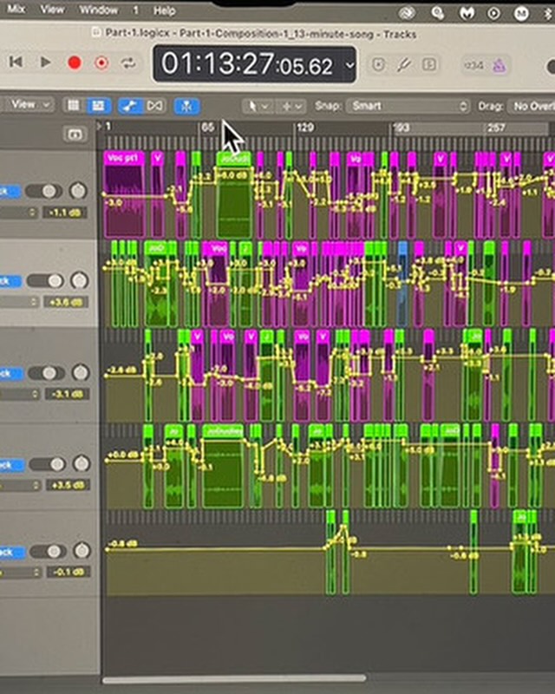Viewport: 555px width, 694px height.
Task: Open the Snap Smart dropdown
Action: (408, 106)
